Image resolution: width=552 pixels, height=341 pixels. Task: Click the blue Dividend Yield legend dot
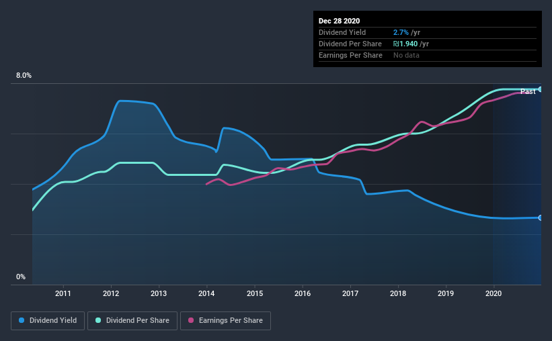(22, 320)
